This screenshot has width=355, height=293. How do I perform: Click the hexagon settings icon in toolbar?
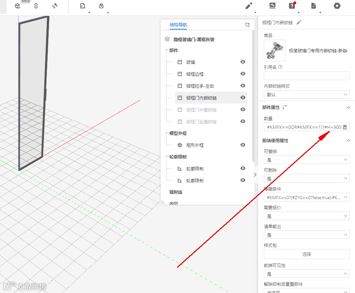337,6
